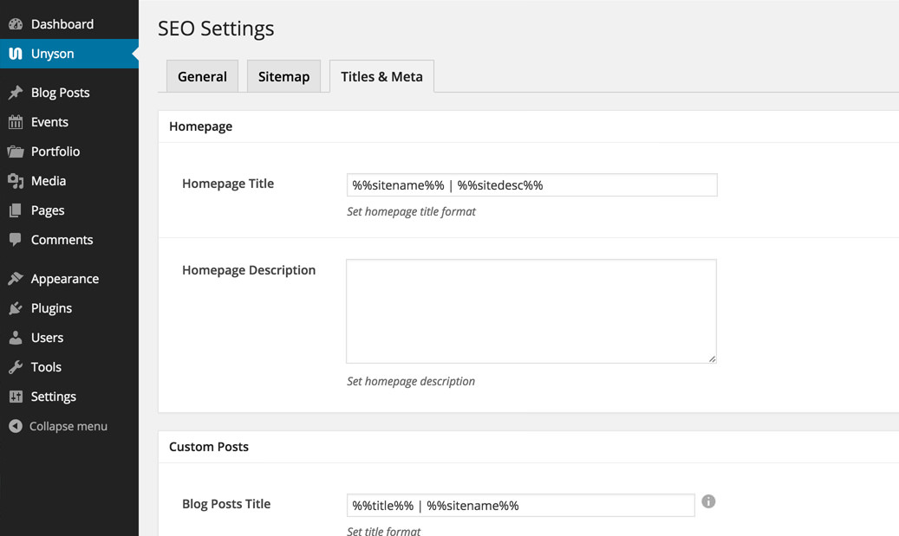This screenshot has width=899, height=536.
Task: Click the Users person icon
Action: 16,338
